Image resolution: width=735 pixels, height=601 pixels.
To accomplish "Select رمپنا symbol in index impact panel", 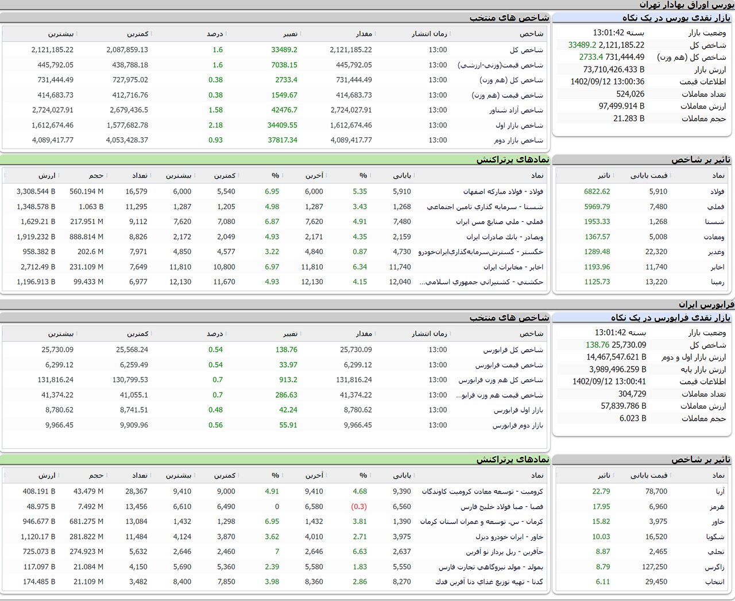I will [x=717, y=282].
